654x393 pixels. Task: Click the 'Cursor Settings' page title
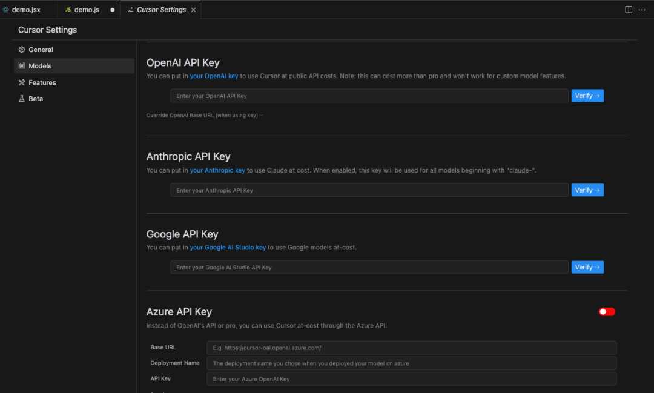[48, 30]
